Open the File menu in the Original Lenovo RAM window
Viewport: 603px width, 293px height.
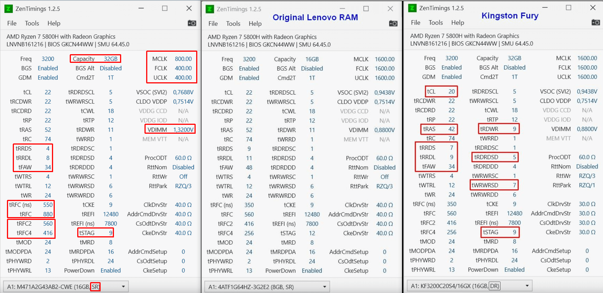[213, 24]
